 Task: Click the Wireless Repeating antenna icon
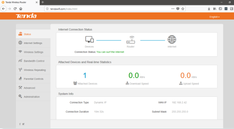click(x=20, y=70)
